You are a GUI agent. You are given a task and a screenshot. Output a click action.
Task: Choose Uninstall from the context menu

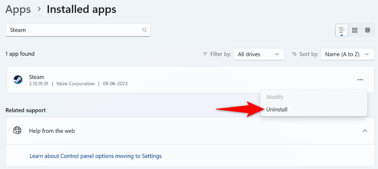tap(277, 110)
